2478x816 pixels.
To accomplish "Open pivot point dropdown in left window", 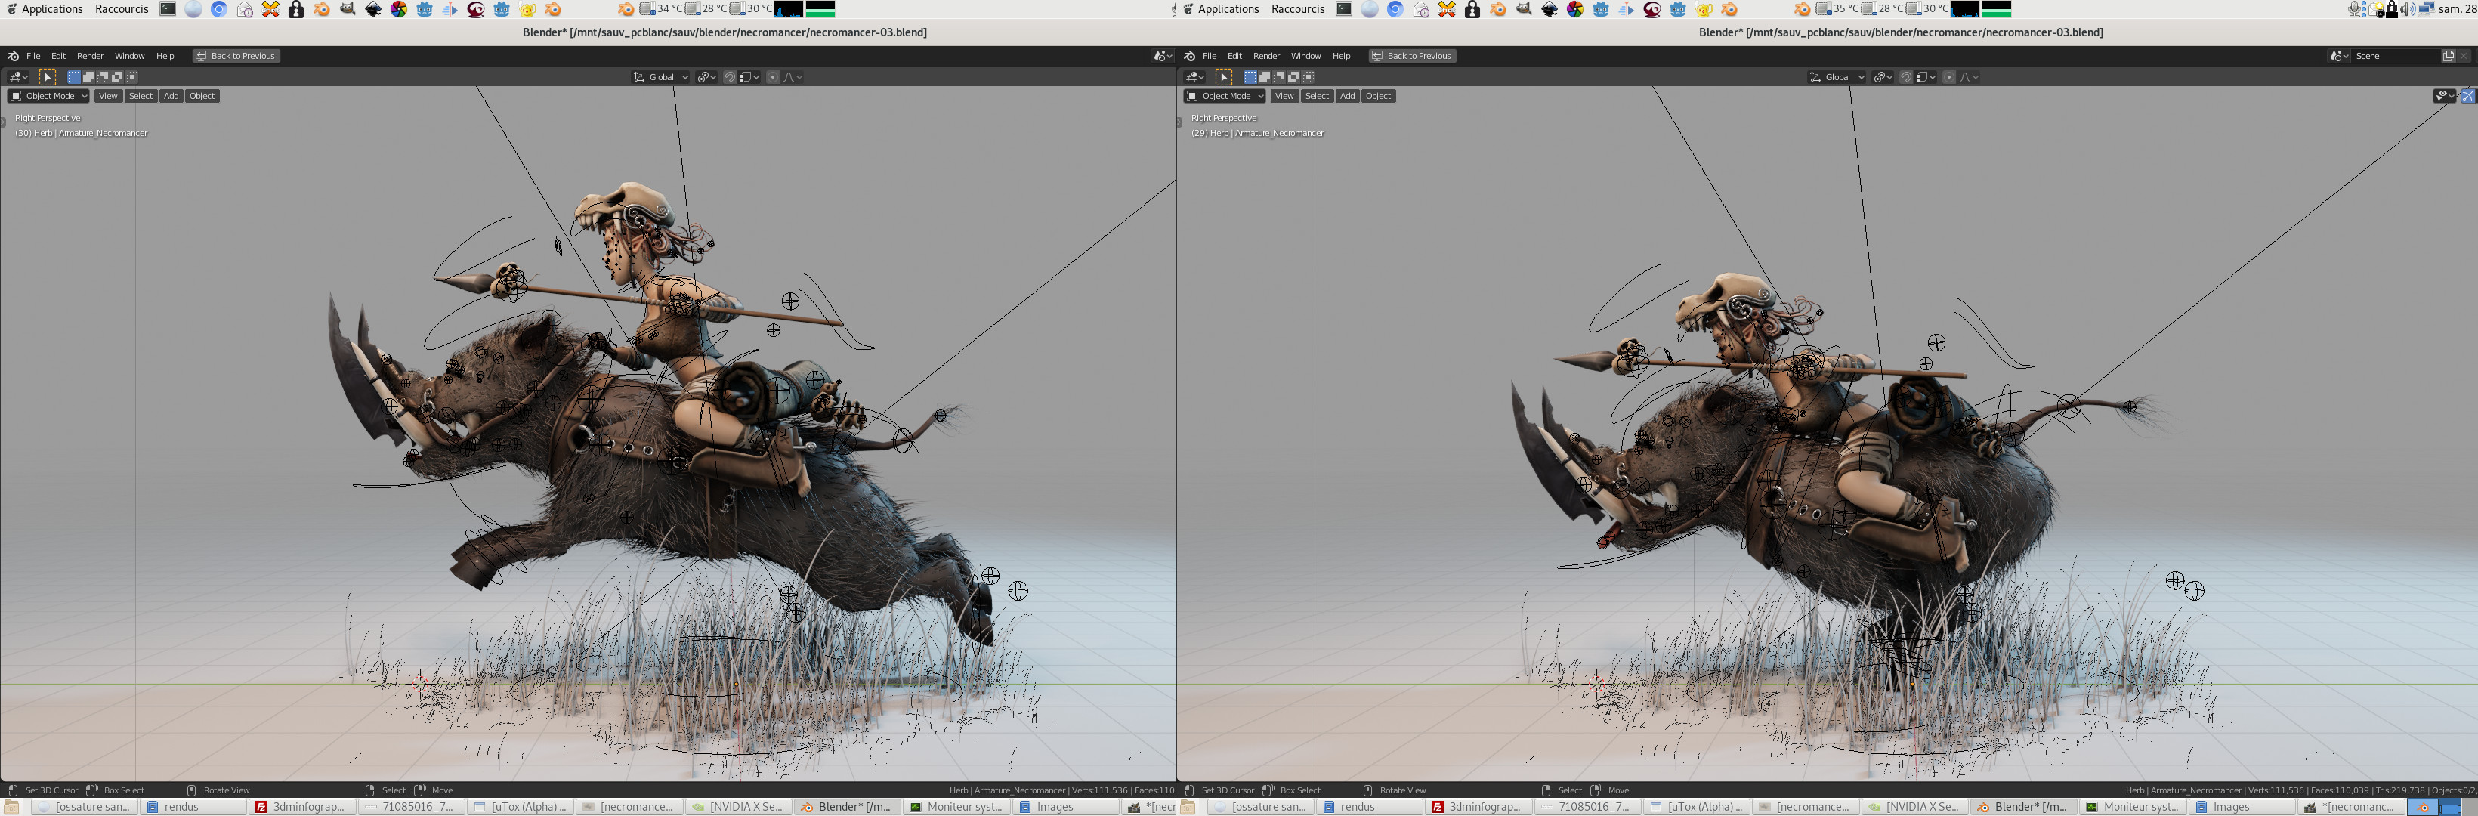I will tap(707, 77).
